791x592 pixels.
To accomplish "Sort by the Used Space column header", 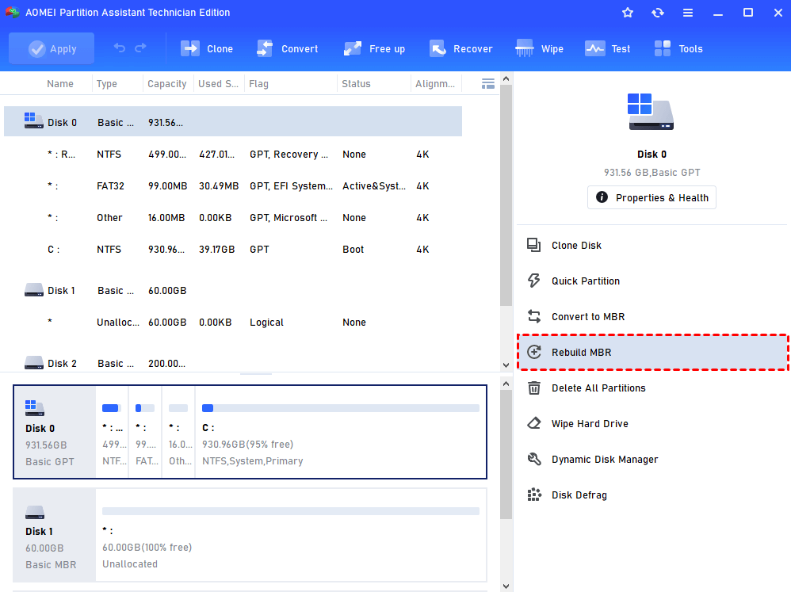I will coord(219,84).
